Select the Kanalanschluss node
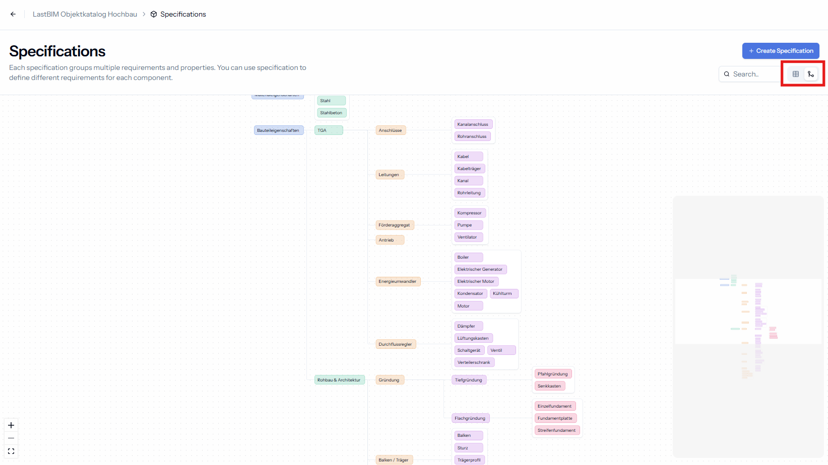This screenshot has height=465, width=828. click(473, 124)
